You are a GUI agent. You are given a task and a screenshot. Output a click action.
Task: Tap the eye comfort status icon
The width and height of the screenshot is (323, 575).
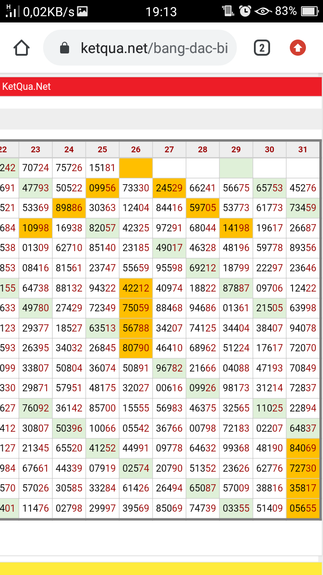click(x=262, y=11)
